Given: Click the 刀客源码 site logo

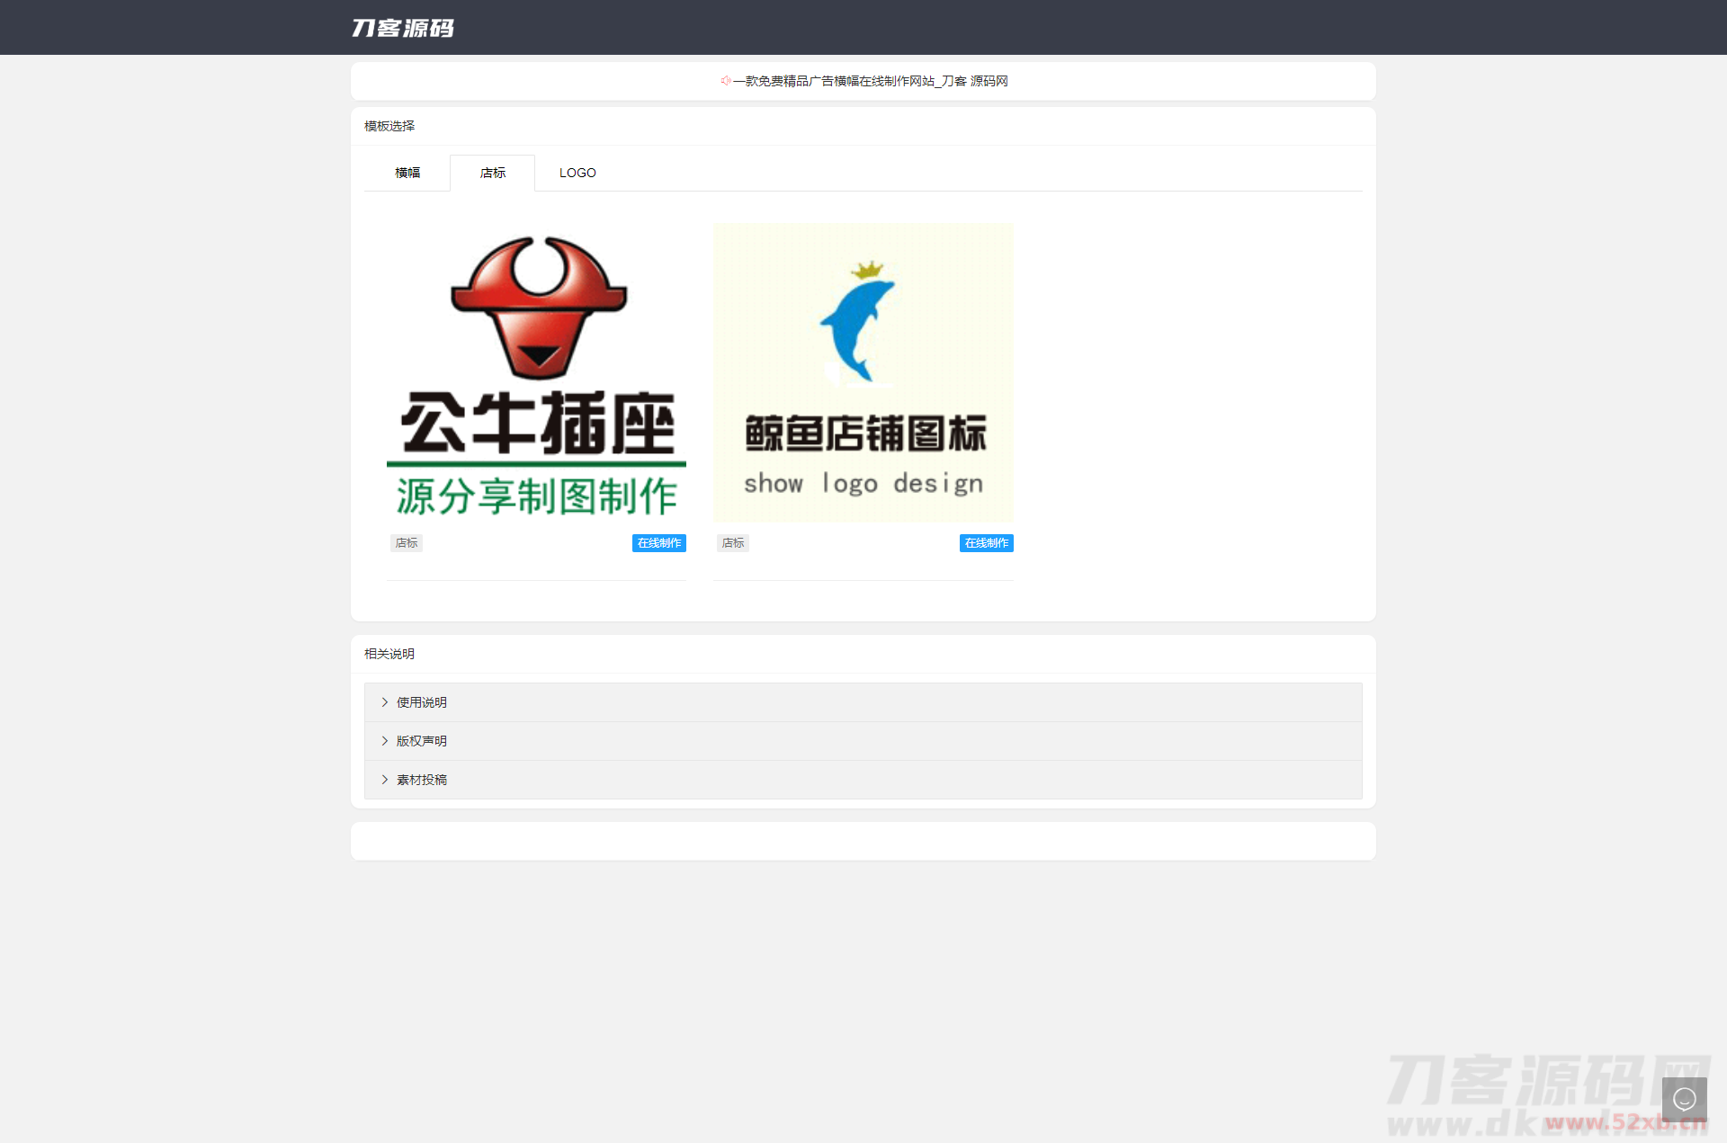Looking at the screenshot, I should (x=402, y=28).
